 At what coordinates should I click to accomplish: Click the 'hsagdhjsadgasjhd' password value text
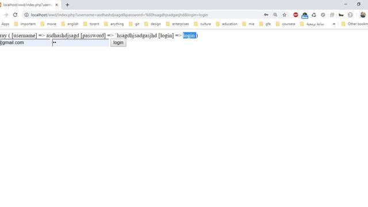137,36
